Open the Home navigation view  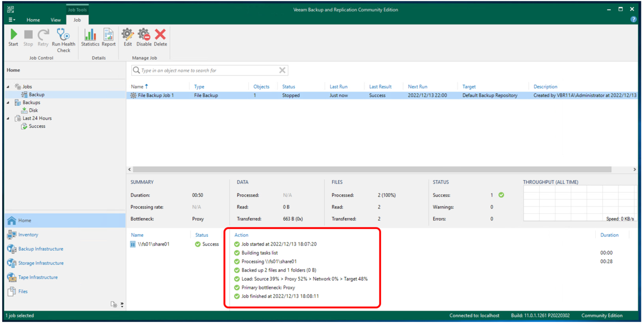coord(65,220)
